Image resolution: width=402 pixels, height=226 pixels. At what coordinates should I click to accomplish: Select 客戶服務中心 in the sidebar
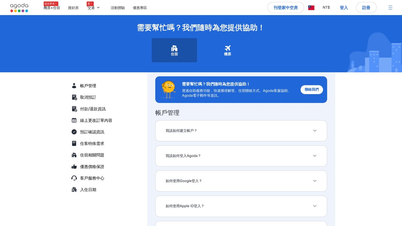pyautogui.click(x=92, y=178)
